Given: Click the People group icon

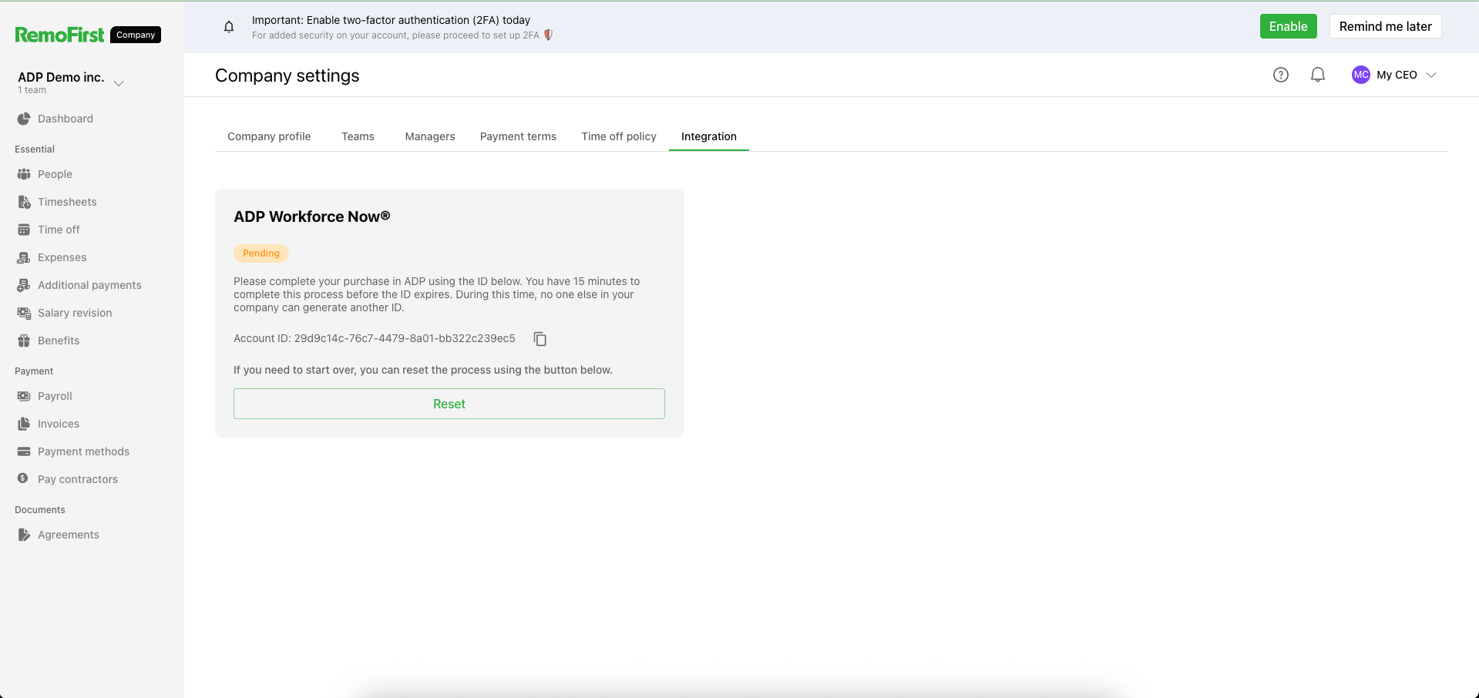Looking at the screenshot, I should (x=24, y=174).
